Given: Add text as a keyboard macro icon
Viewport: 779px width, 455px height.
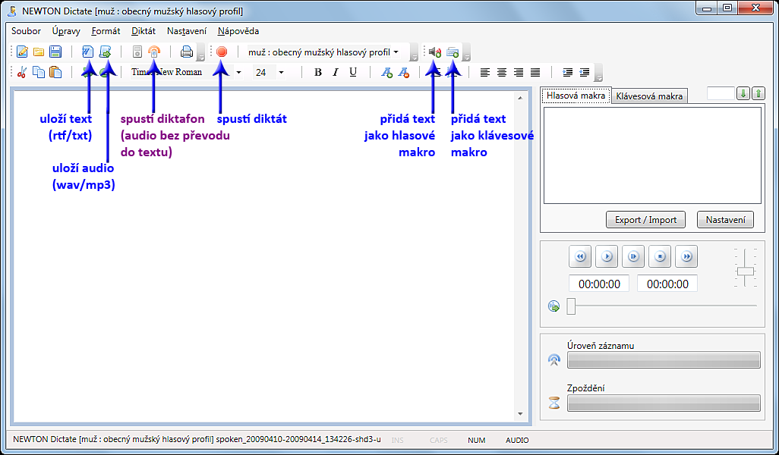Looking at the screenshot, I should pos(452,52).
